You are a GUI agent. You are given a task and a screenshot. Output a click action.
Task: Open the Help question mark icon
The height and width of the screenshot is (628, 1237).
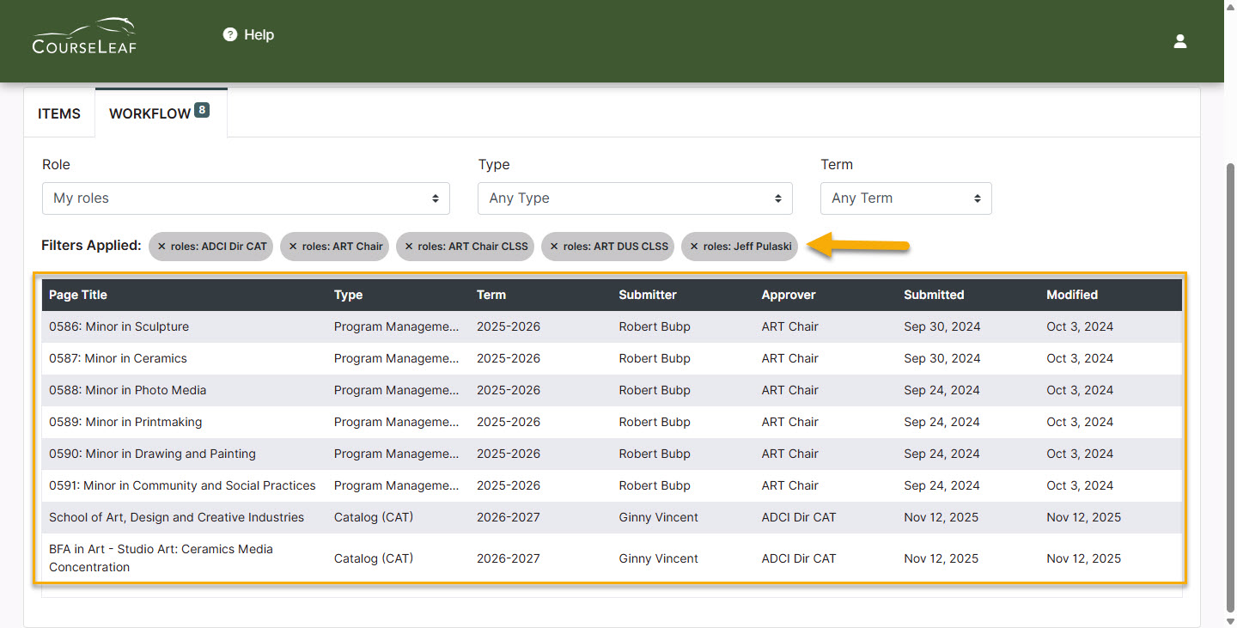pos(229,34)
